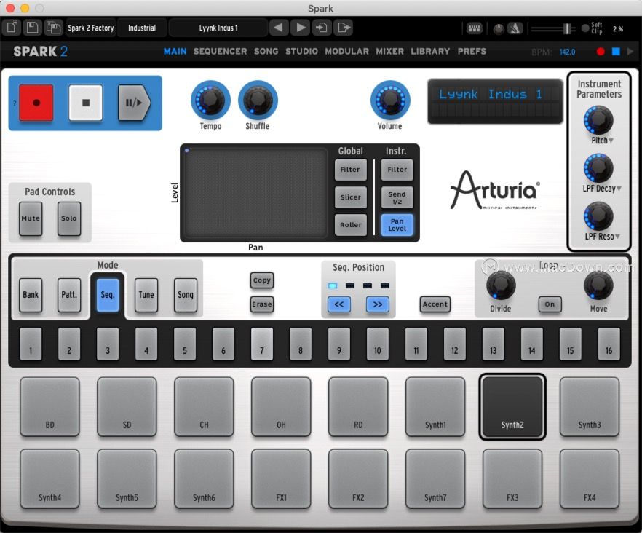Open the MODULAR tab
The height and width of the screenshot is (533, 642).
pos(346,52)
